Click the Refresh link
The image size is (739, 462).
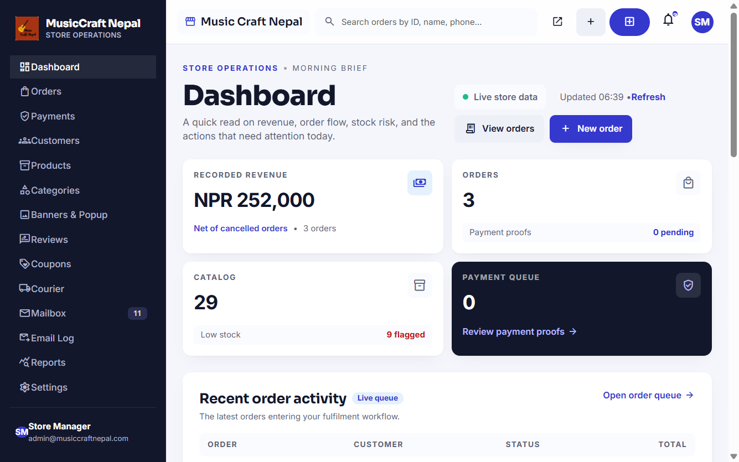point(648,97)
